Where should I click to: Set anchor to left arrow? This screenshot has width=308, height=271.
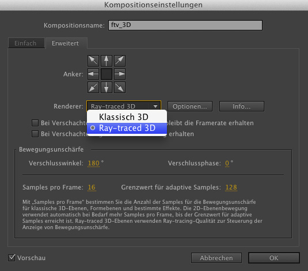[x=93, y=74]
